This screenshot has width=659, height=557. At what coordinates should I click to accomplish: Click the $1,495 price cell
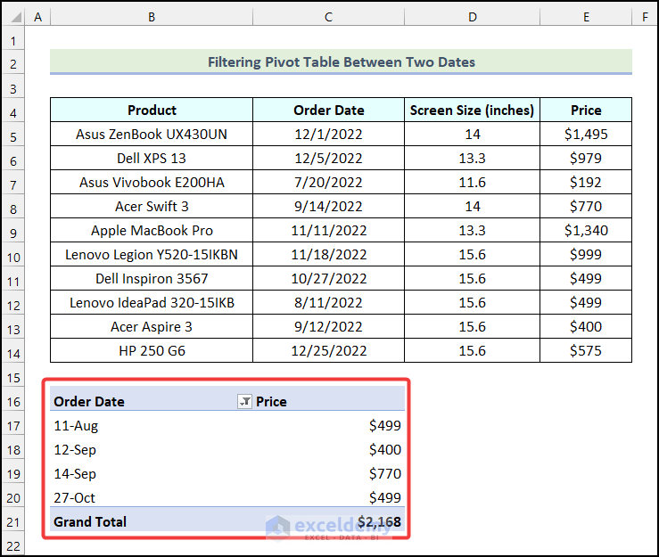click(x=586, y=135)
